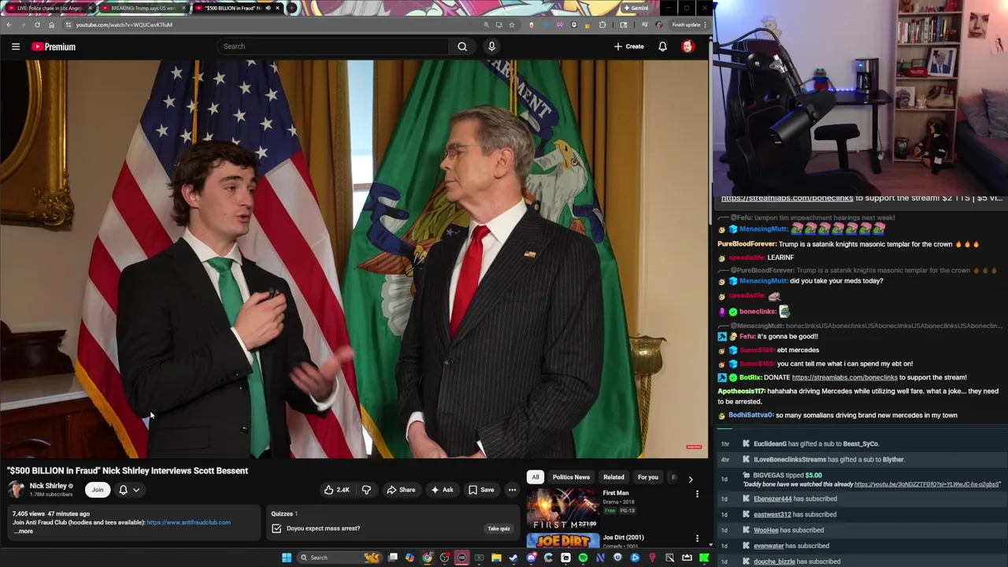Click the Share button

click(401, 490)
